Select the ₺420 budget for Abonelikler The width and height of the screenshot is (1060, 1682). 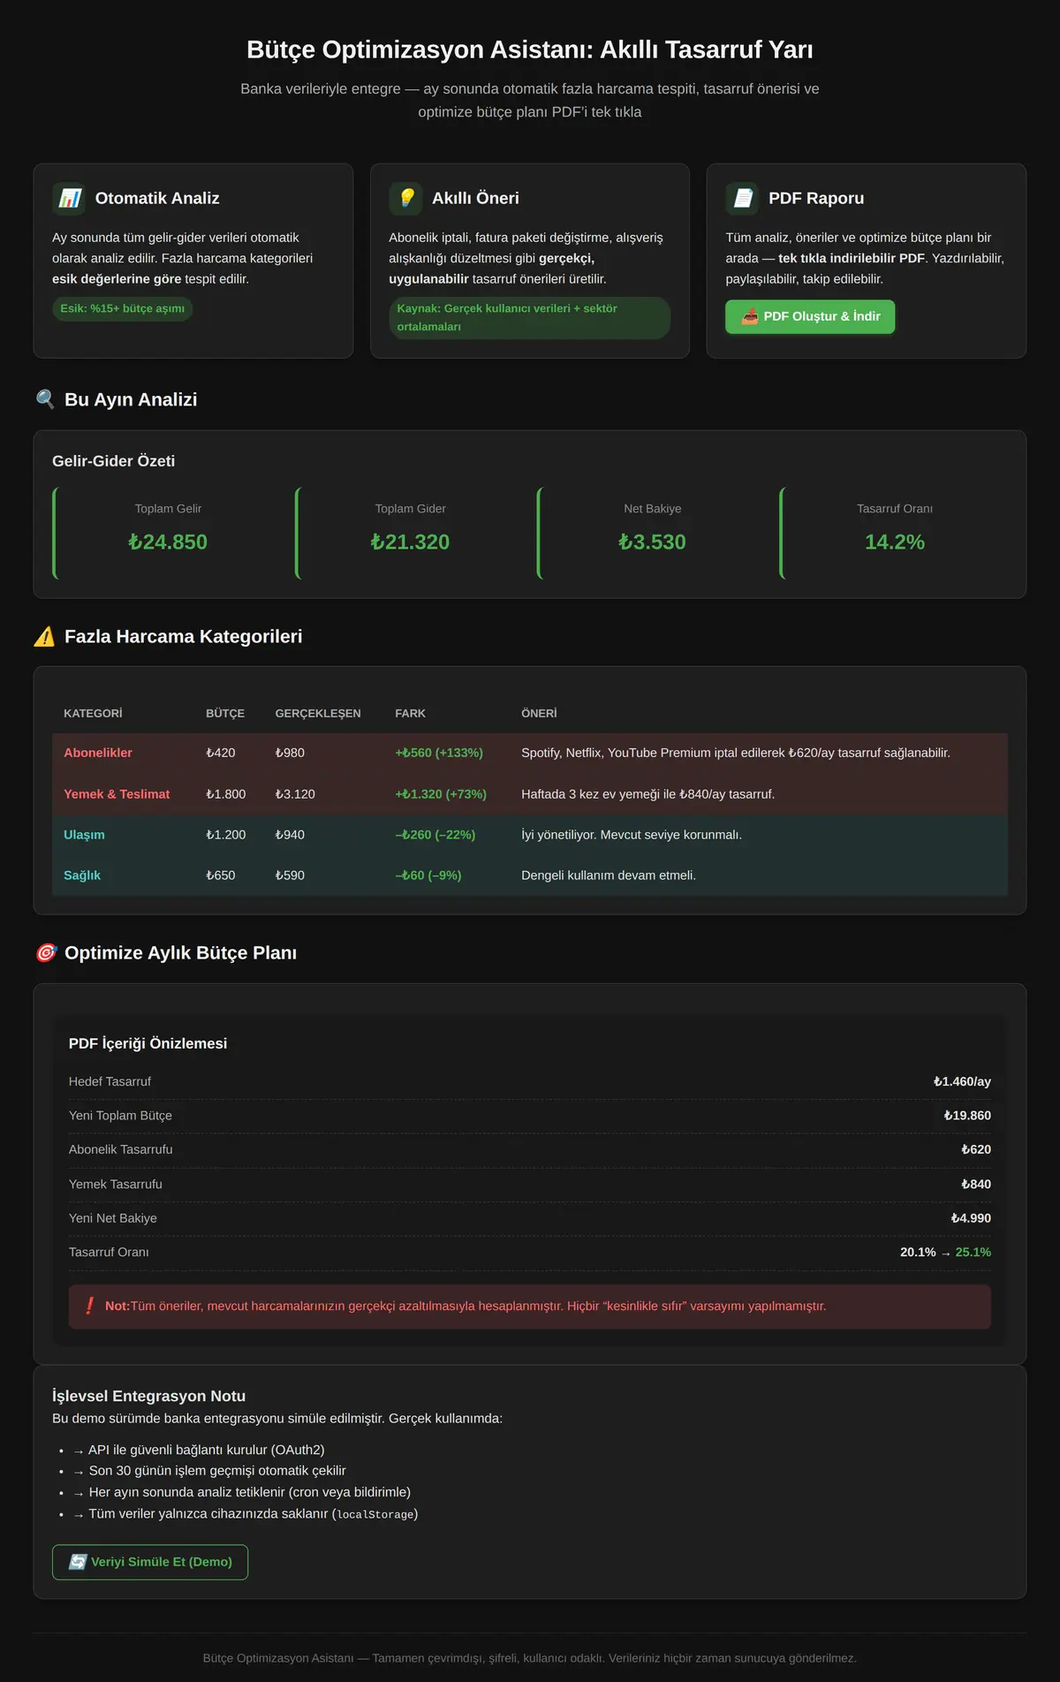221,753
